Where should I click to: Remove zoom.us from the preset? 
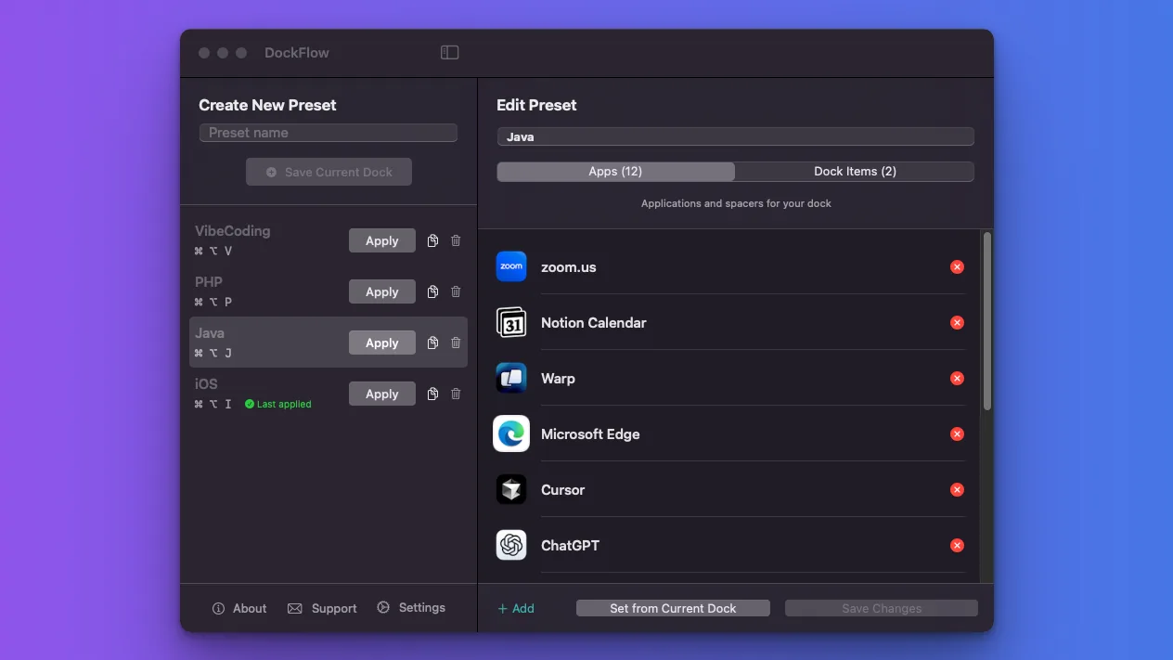[957, 266]
